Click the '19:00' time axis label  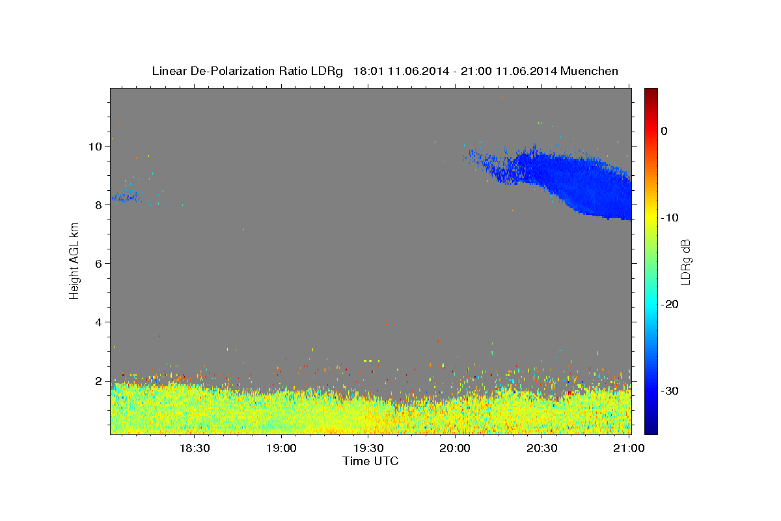click(x=282, y=448)
